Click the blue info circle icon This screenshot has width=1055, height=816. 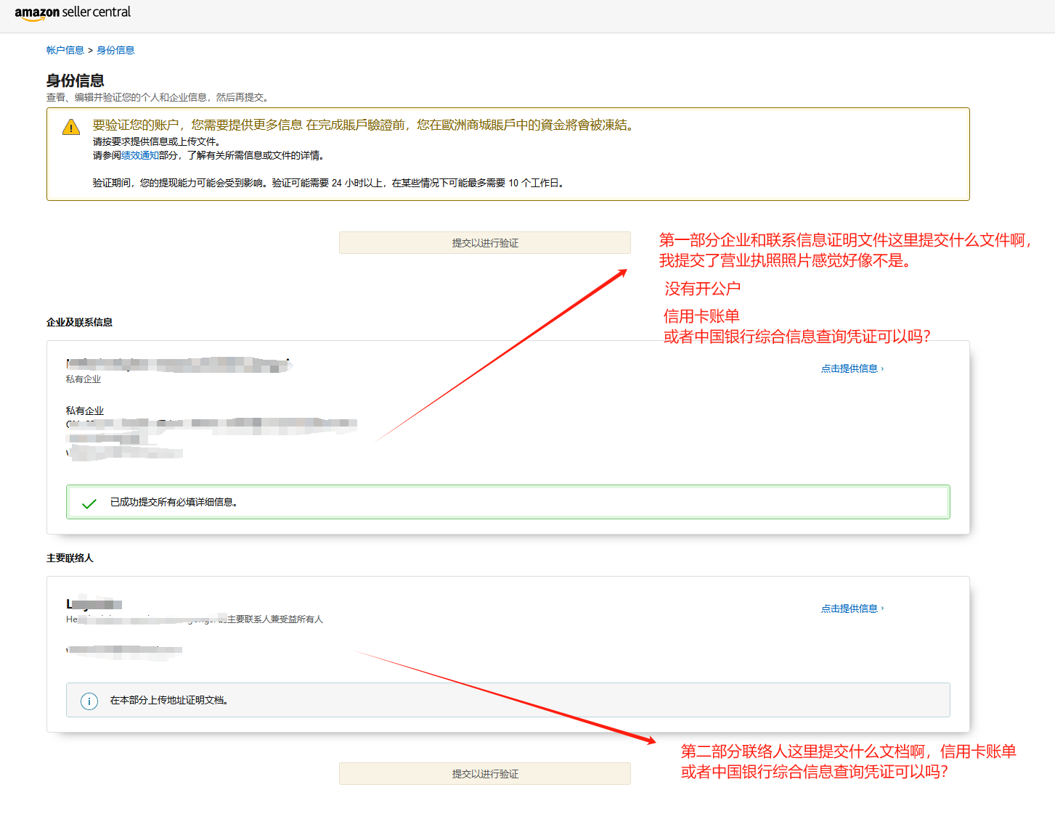click(89, 701)
